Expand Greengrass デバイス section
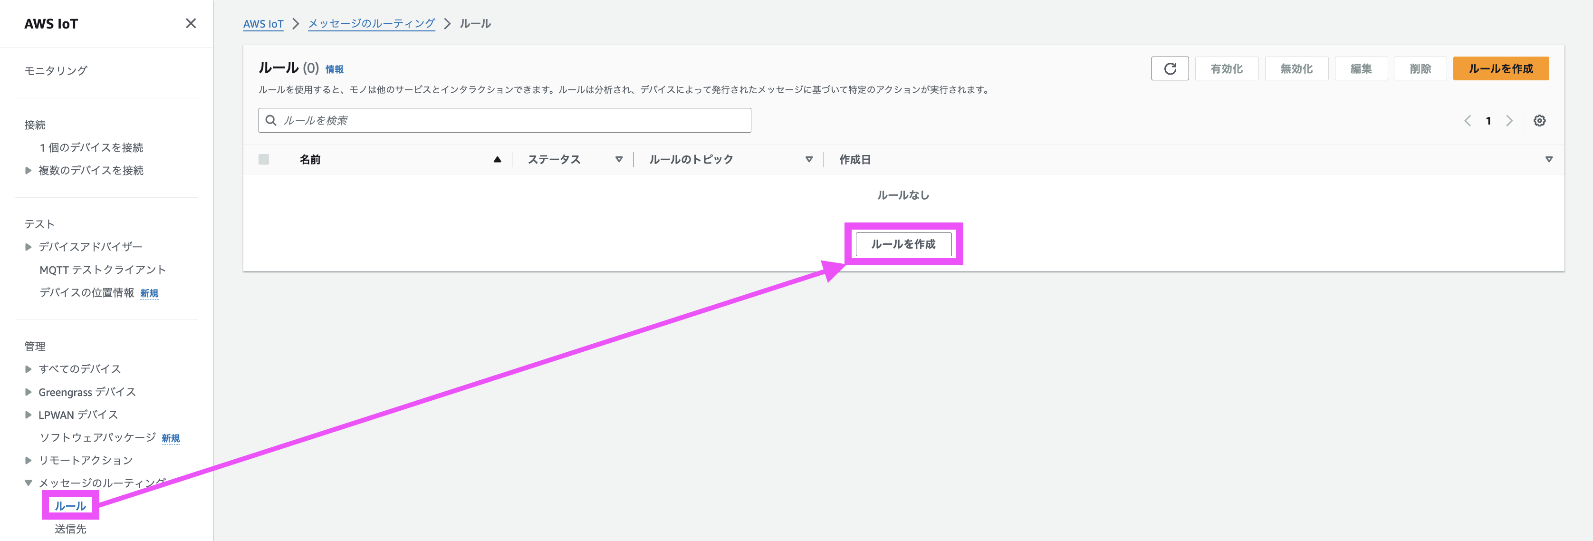Screen dimensions: 1593x541 (x=29, y=392)
